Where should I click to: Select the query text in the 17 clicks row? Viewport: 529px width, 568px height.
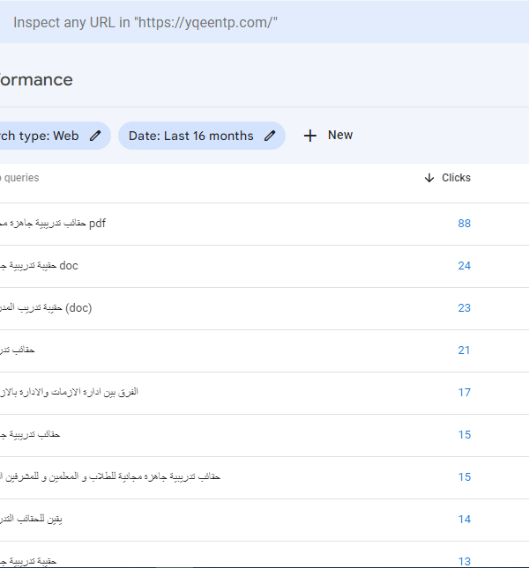click(69, 392)
